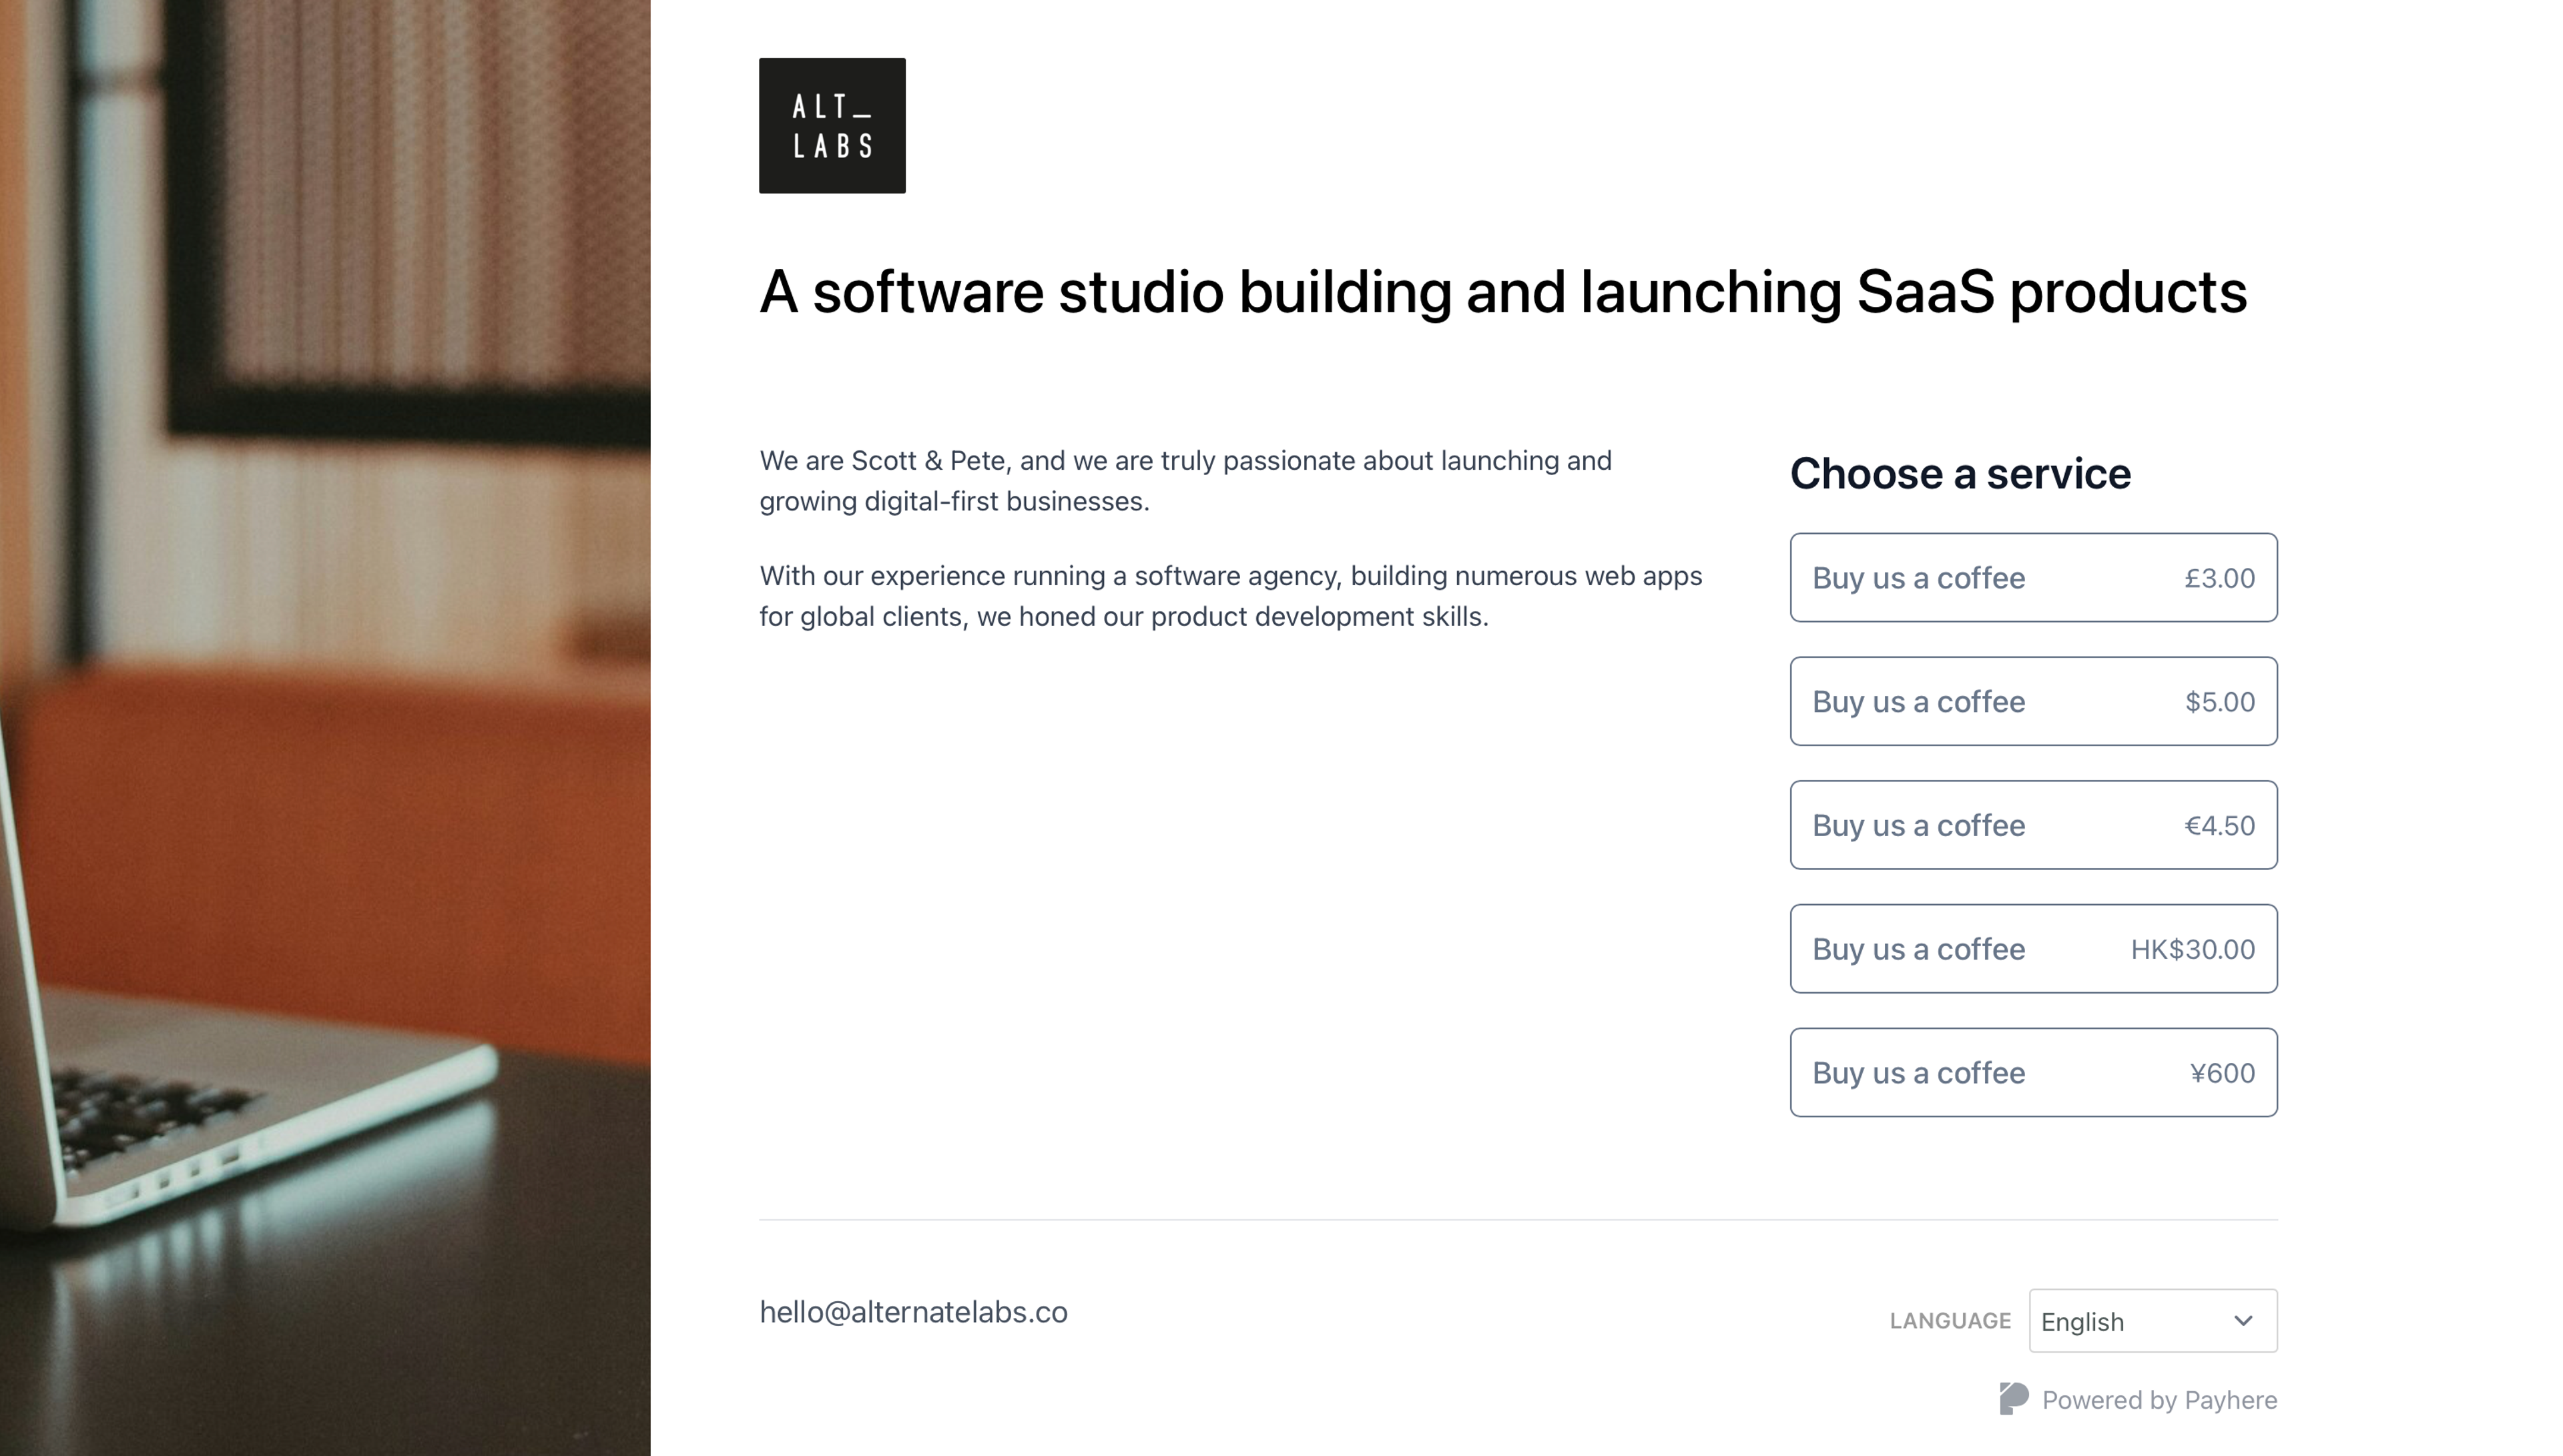The width and height of the screenshot is (2563, 1456).
Task: Click the HK$30.00 price label
Action: click(2192, 949)
